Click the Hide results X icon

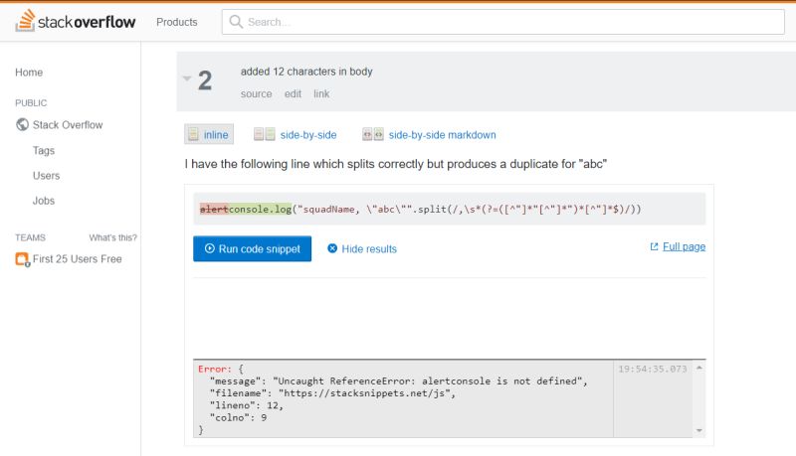332,248
